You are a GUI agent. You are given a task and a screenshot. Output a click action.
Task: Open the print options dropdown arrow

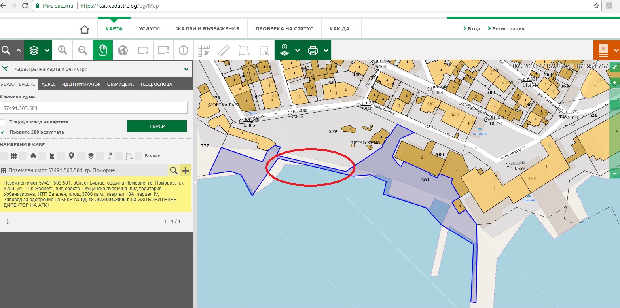click(x=326, y=51)
